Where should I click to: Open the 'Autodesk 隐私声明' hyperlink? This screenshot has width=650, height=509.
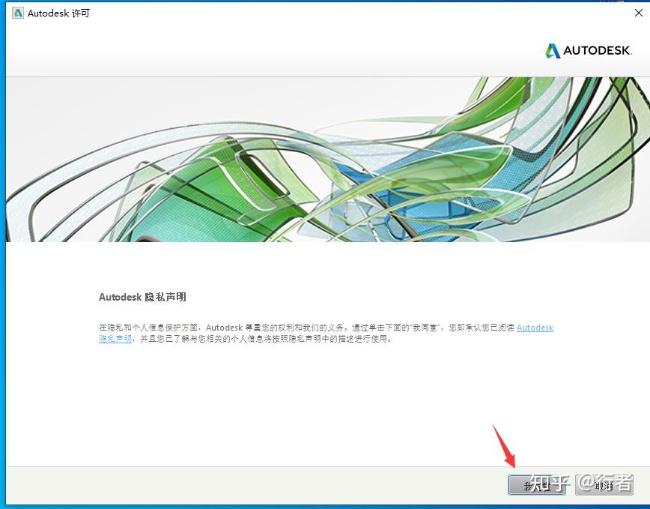[534, 328]
